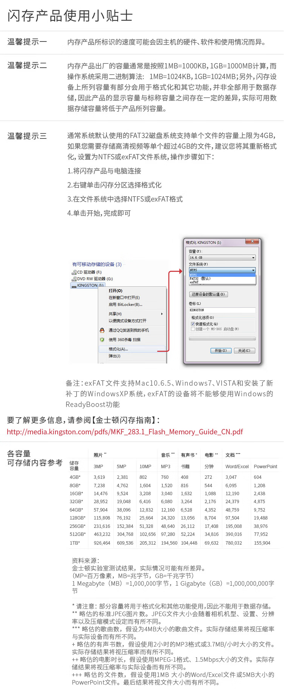This screenshot has width=286, height=696.
Task: Click the 3,619 cell in 4GB row
Action: point(99,477)
